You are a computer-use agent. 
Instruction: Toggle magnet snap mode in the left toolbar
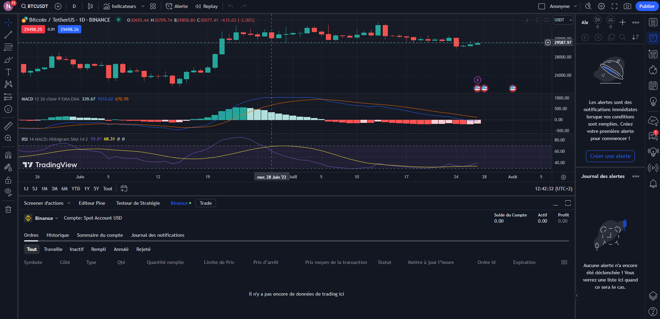point(8,155)
